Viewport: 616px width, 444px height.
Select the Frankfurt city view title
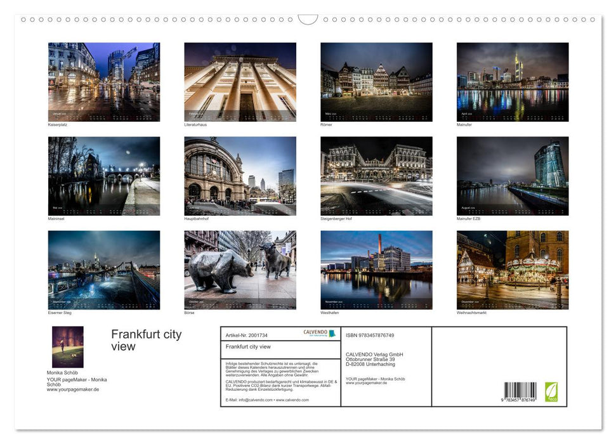click(x=145, y=341)
